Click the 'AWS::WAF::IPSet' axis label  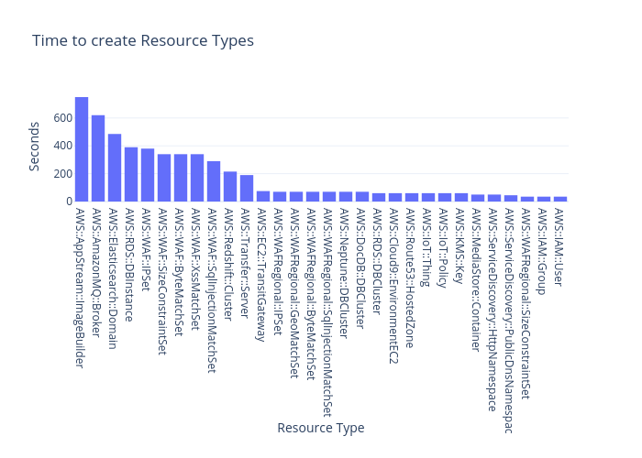(146, 250)
